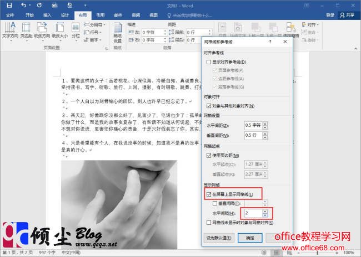Uncheck 使用页边距(M) checkbox

tap(209, 155)
